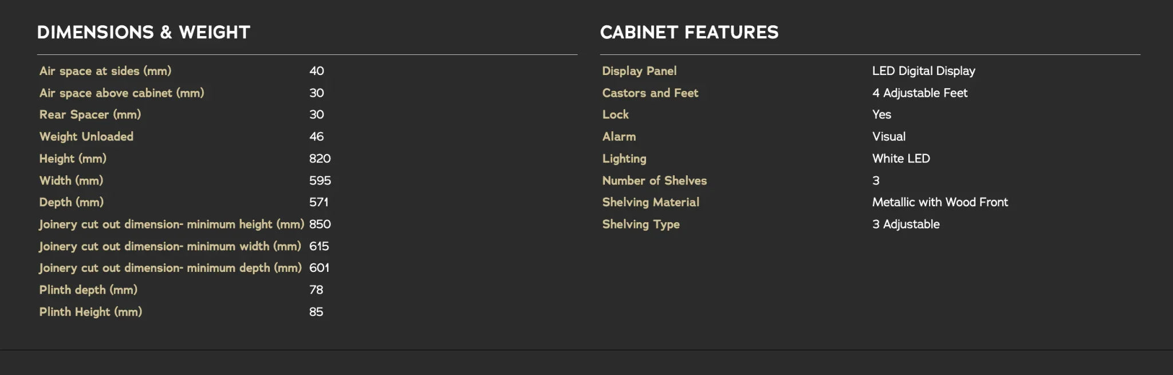
Task: Click the Rear Spacer (mm) label
Action: click(x=90, y=115)
